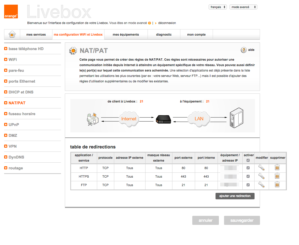Toggle the activer checkbox for FTP rule
299x245 pixels.
(x=248, y=185)
